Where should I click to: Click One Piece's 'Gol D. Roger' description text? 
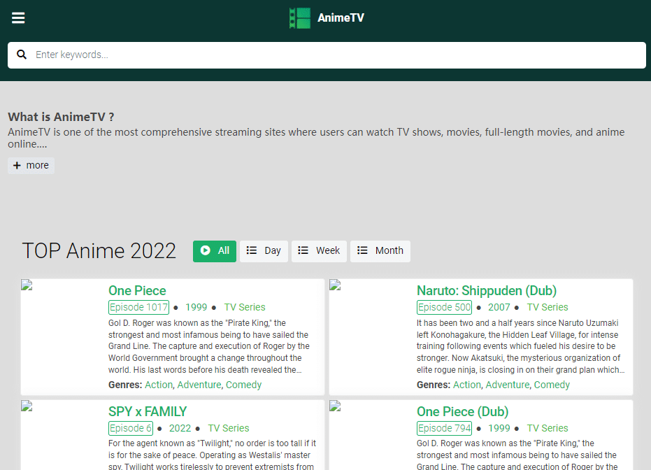point(209,346)
